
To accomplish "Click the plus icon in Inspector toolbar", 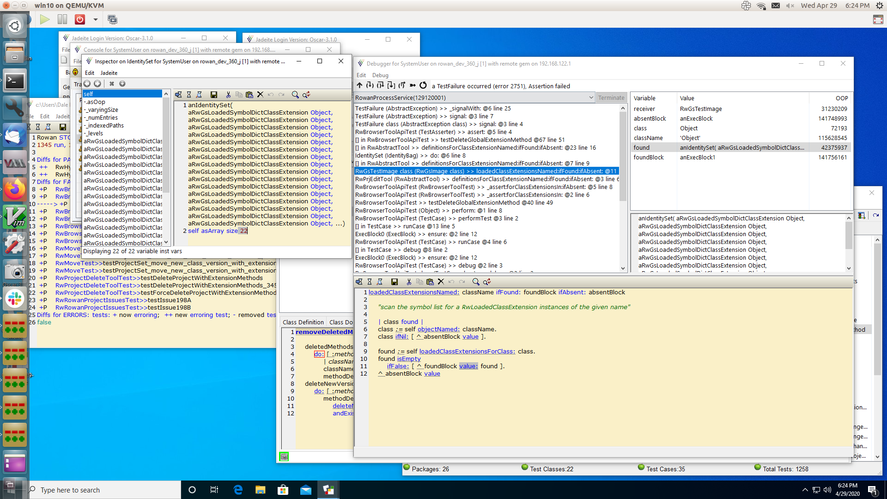I will pyautogui.click(x=122, y=84).
